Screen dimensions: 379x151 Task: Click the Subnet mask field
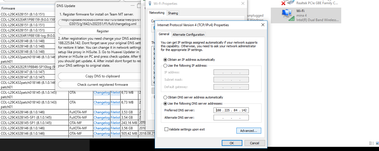tap(231, 80)
